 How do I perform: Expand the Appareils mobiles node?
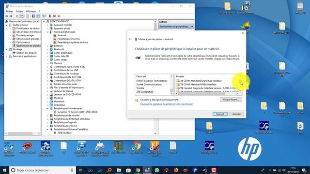click(47, 25)
